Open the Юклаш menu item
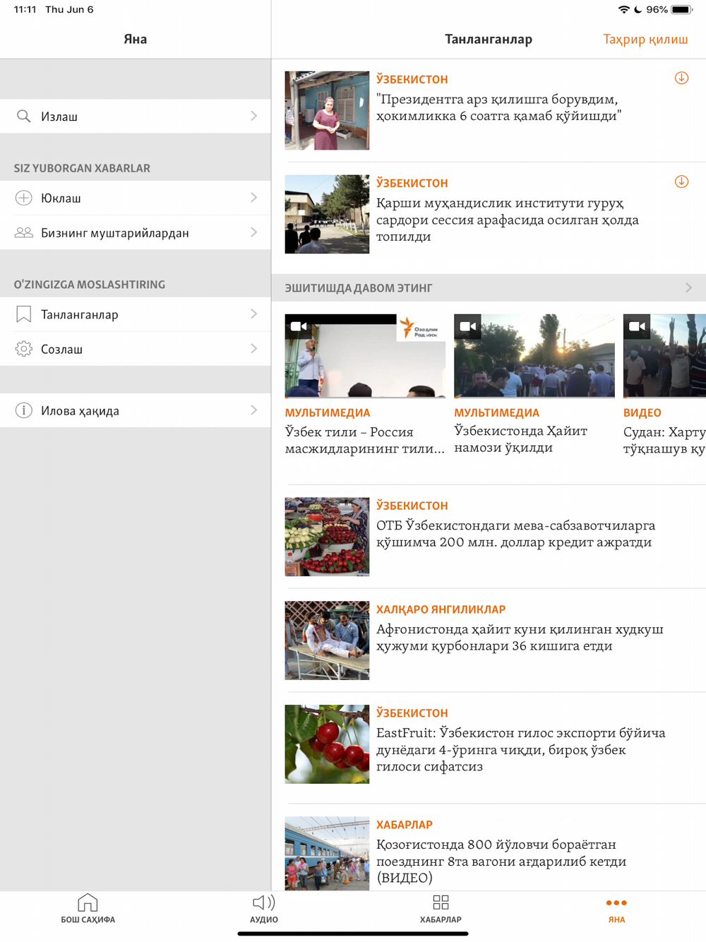 (136, 198)
